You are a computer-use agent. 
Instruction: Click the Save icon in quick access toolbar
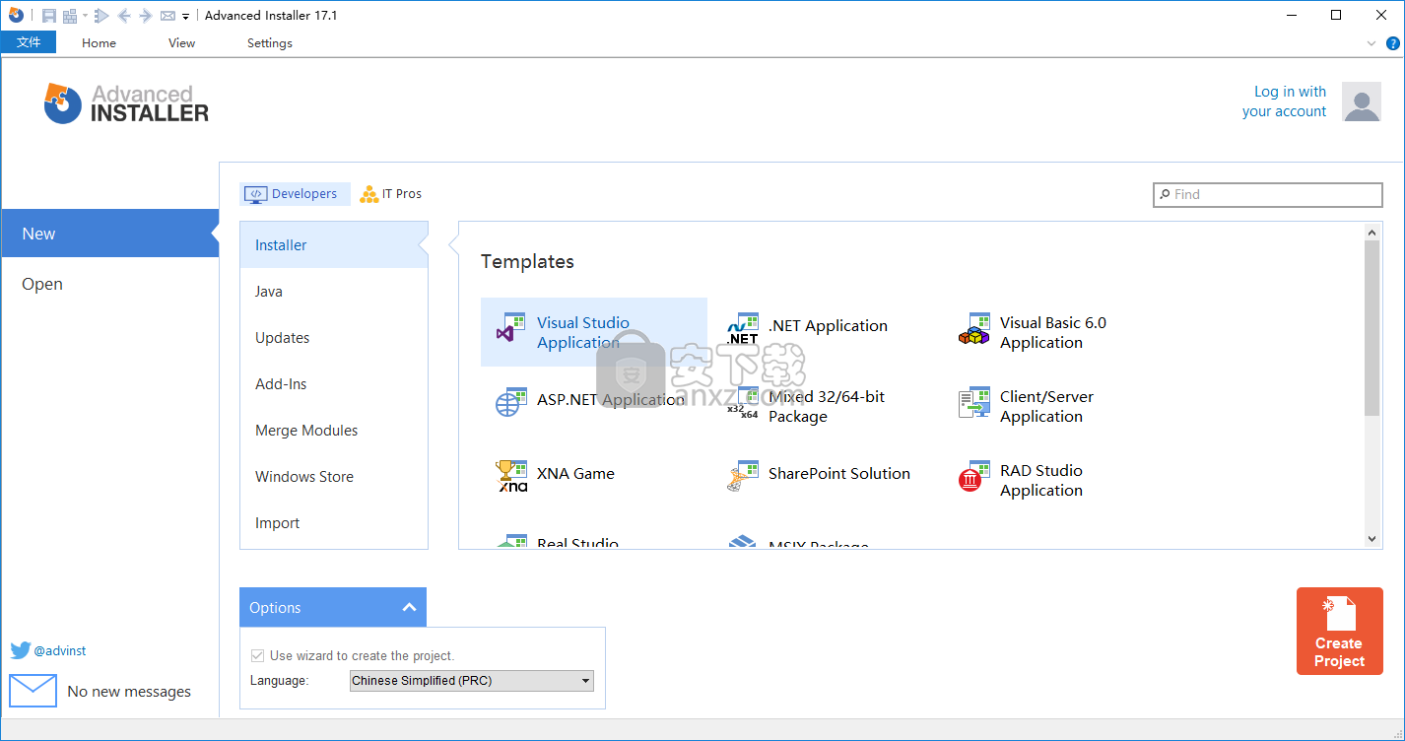(48, 15)
